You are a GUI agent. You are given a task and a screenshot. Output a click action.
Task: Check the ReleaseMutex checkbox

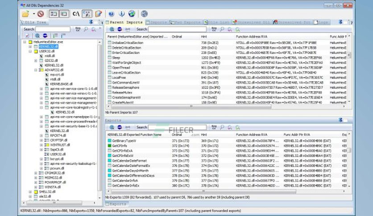point(109,92)
